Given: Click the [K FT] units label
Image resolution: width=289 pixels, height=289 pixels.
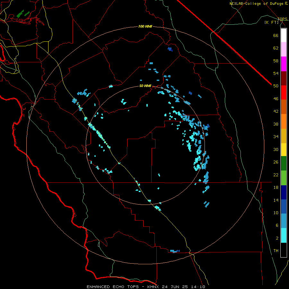Looking at the screenshot, I should pyautogui.click(x=272, y=22).
